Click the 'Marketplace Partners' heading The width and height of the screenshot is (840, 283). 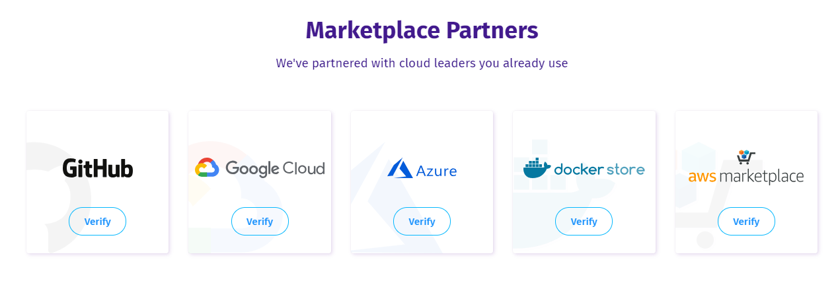[x=422, y=30]
